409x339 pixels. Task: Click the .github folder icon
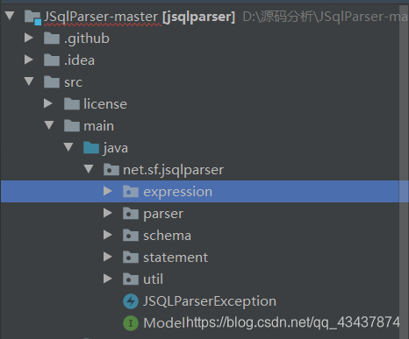pyautogui.click(x=52, y=38)
